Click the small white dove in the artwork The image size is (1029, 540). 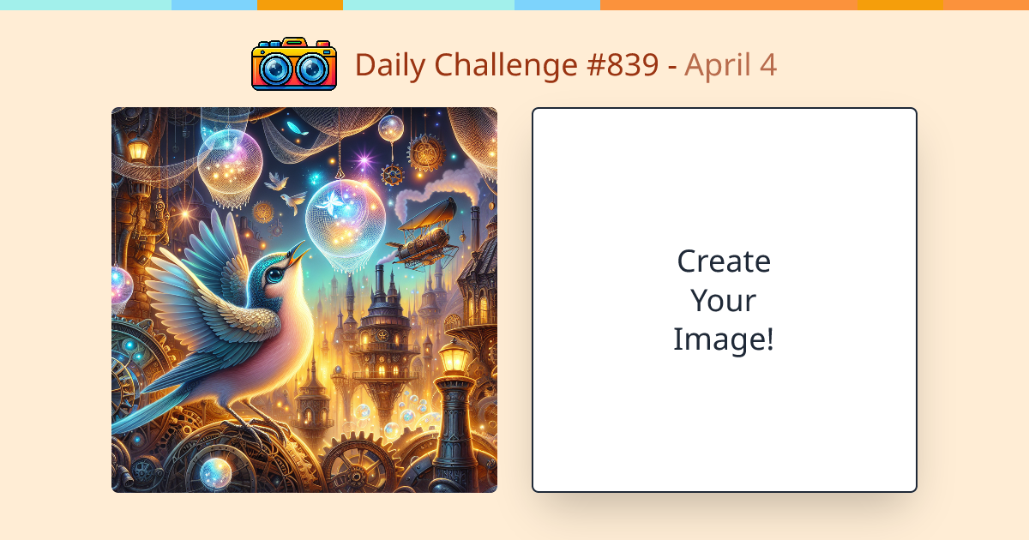278,181
